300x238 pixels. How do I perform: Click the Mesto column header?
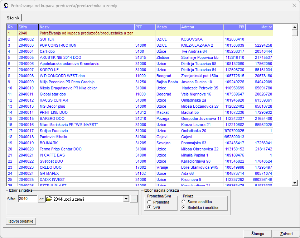(x=167, y=27)
